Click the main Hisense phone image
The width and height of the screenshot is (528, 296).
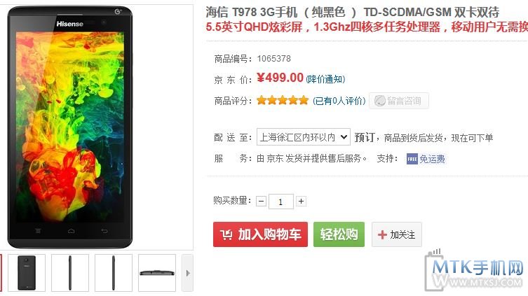[x=70, y=127]
